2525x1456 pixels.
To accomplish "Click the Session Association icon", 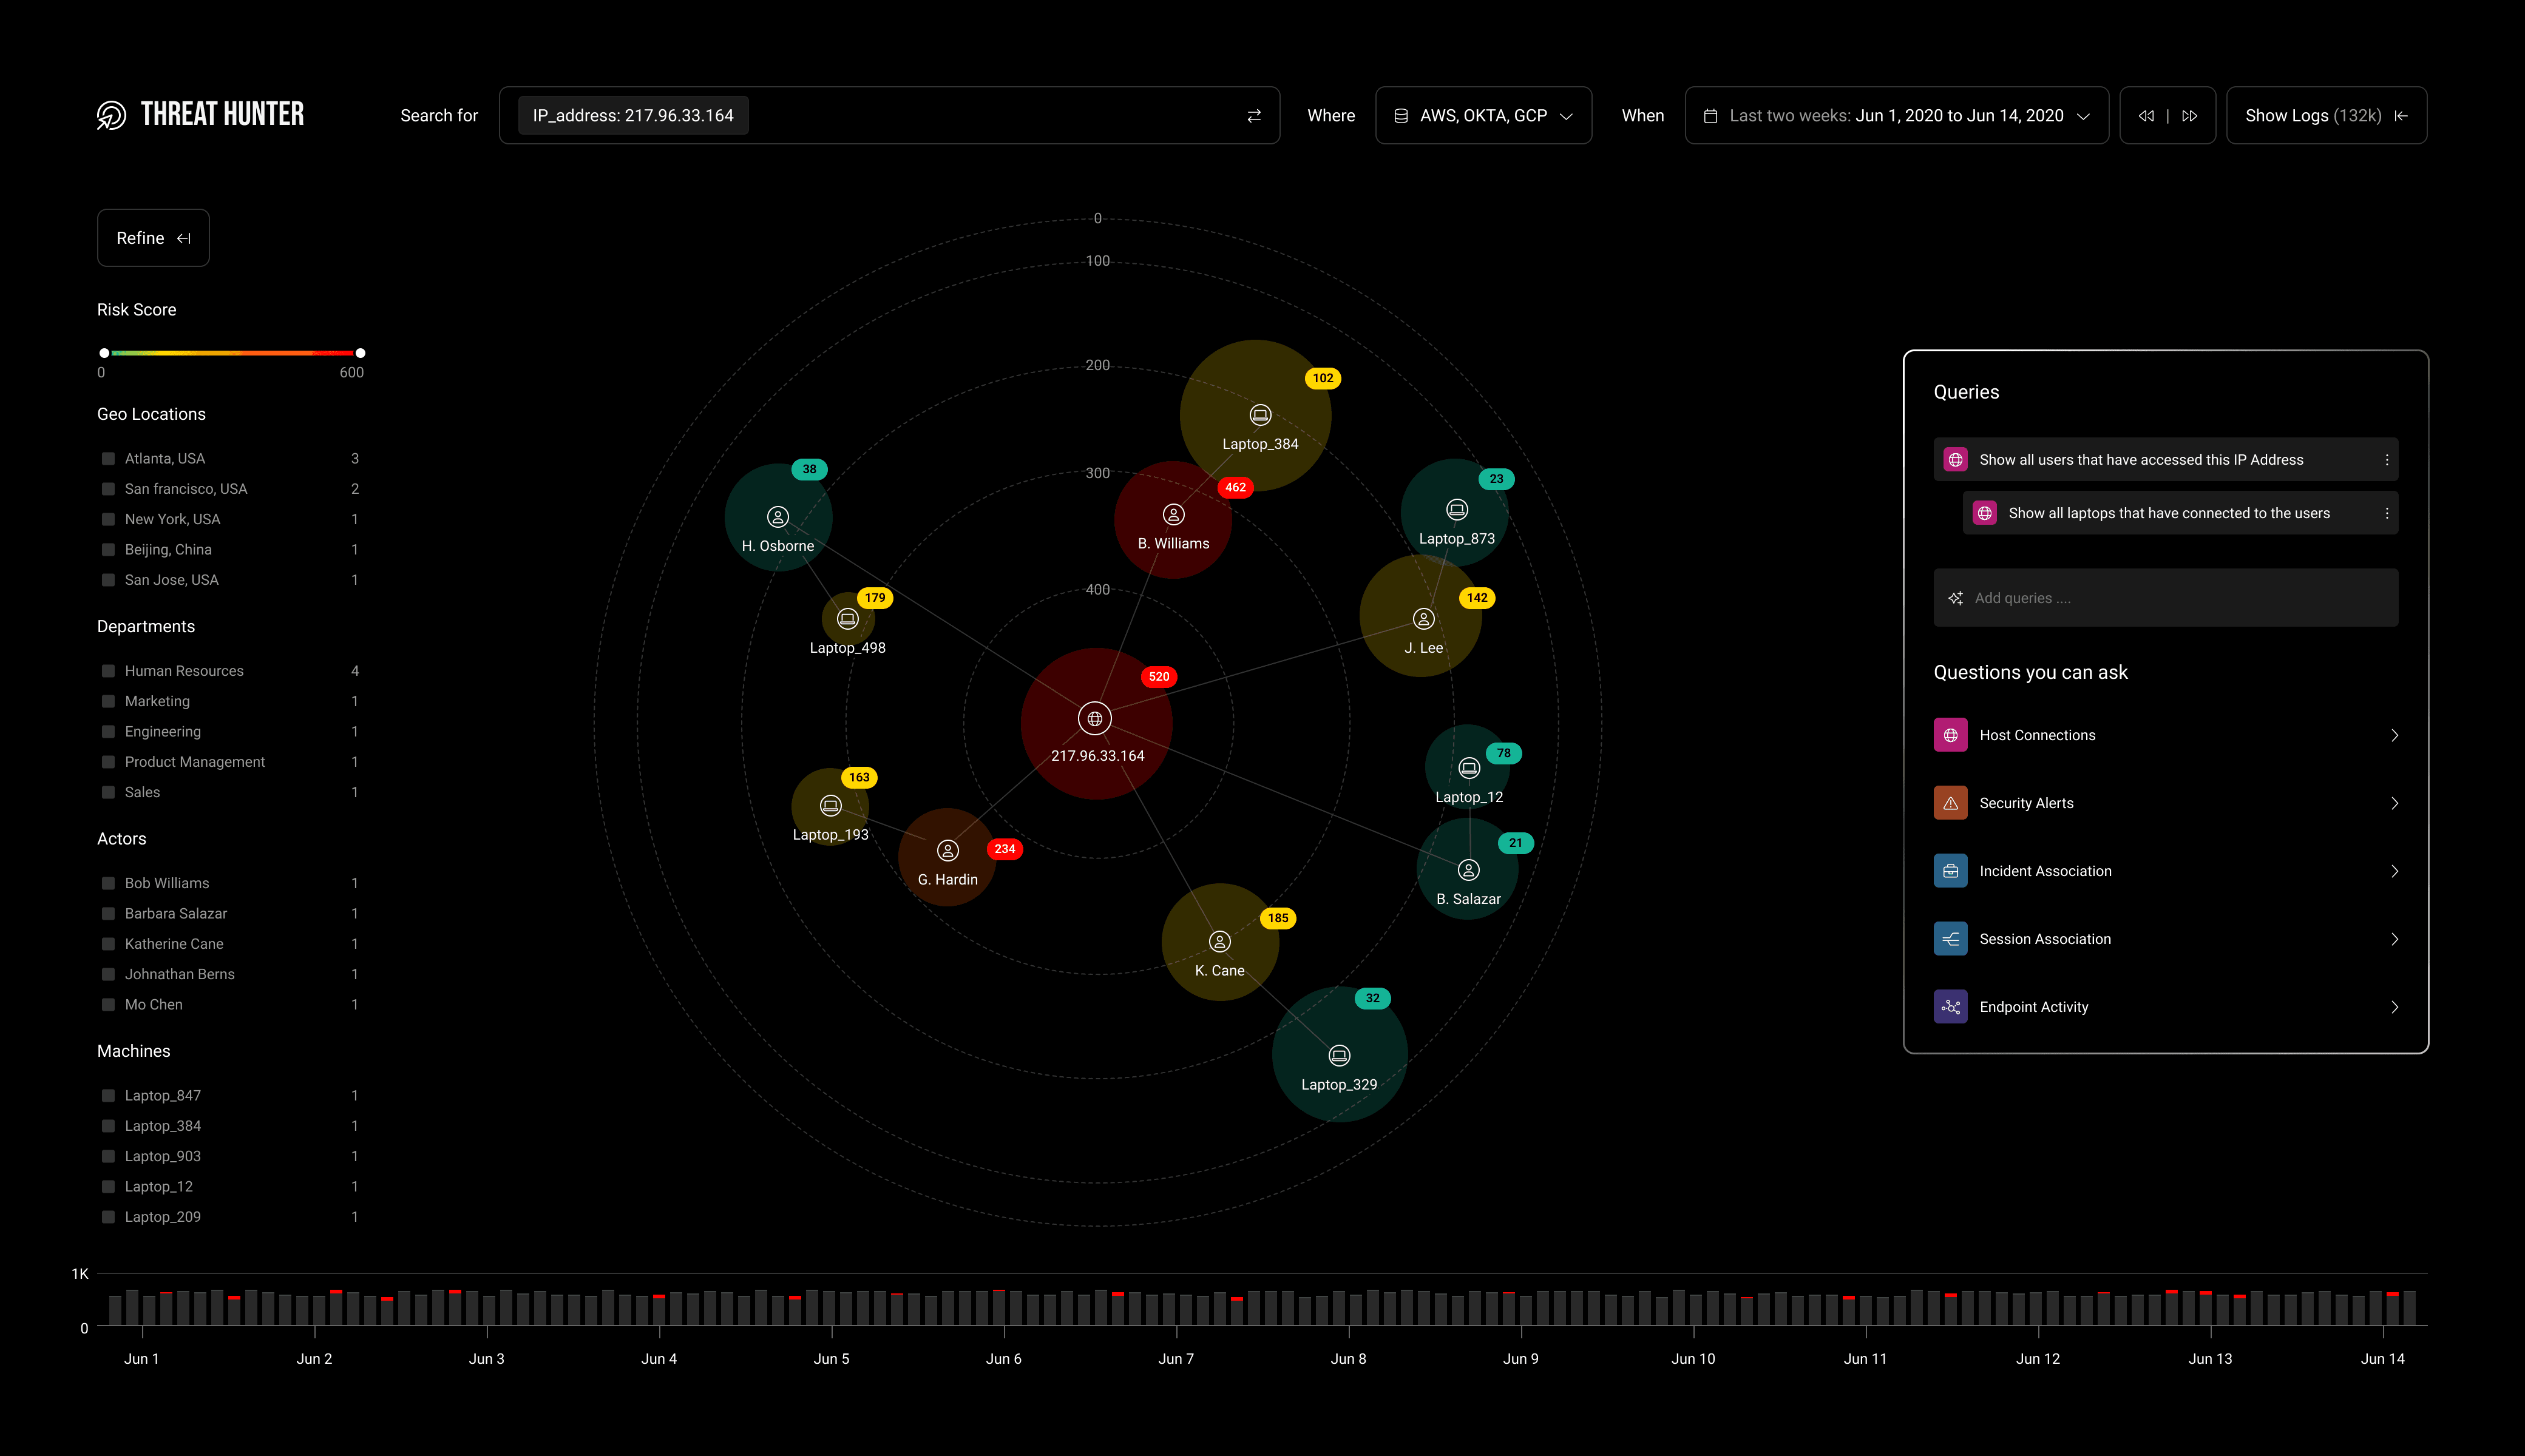I will pos(1950,939).
